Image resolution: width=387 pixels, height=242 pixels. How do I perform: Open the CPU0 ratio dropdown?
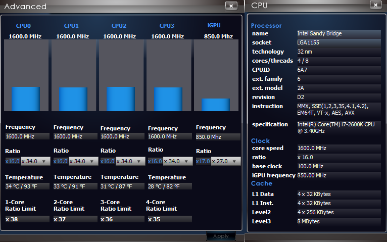coord(45,161)
